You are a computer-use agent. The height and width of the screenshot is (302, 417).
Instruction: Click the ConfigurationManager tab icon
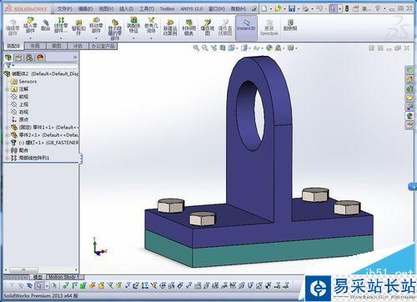[29, 58]
